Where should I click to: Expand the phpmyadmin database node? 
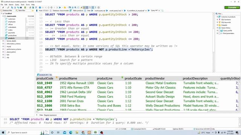click(x=3, y=52)
